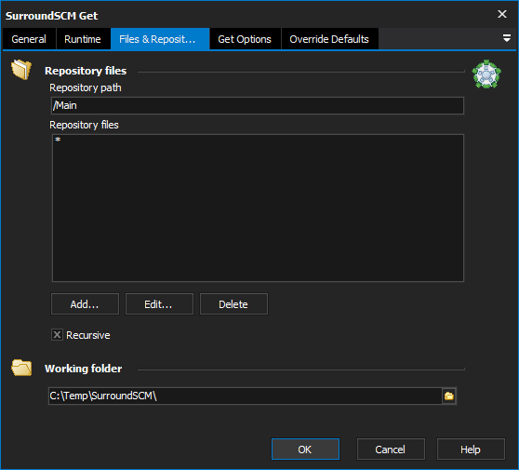519x470 pixels.
Task: Open the Override Defaults tab
Action: [x=329, y=39]
